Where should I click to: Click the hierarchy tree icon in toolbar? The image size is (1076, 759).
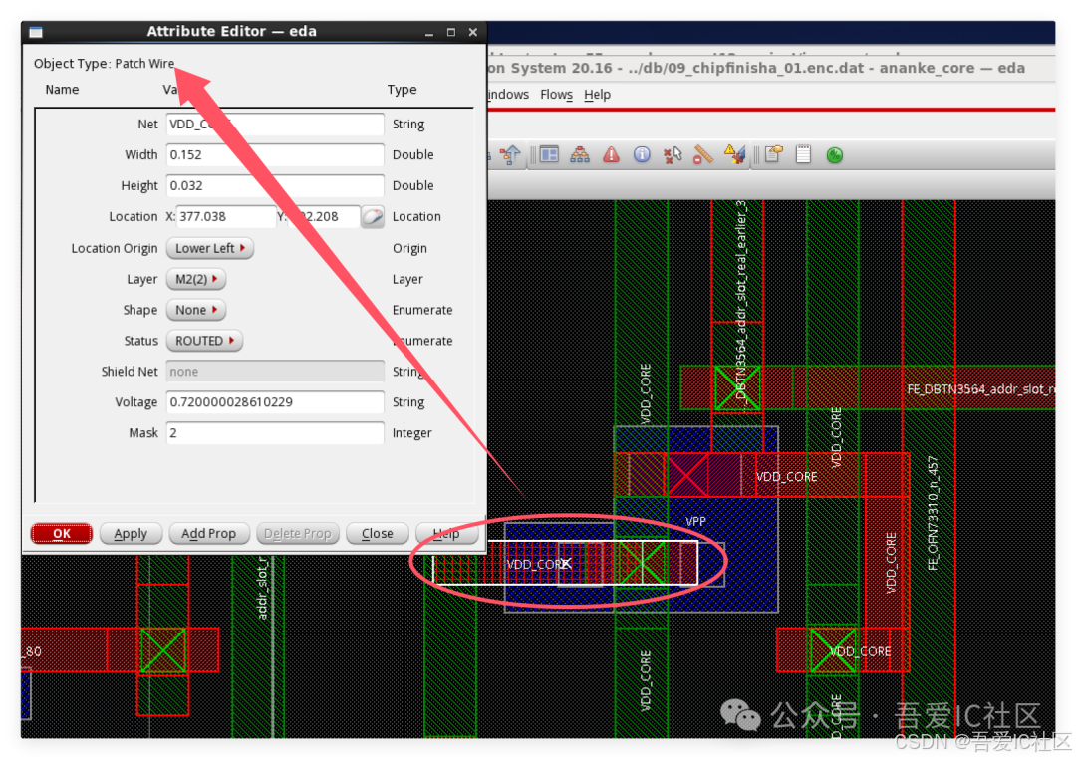pyautogui.click(x=580, y=154)
